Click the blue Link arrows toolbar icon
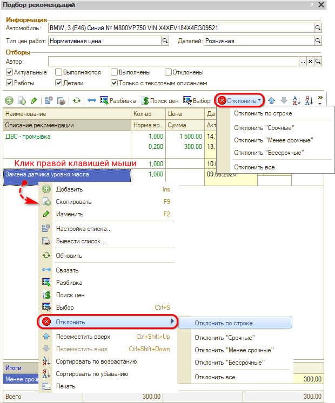Viewport: 335px width, 403px height. pos(92,101)
